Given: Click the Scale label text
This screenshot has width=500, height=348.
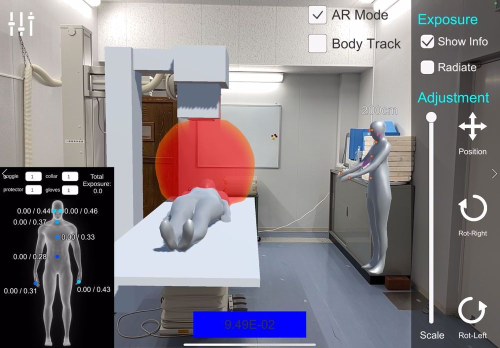Looking at the screenshot, I should [432, 335].
